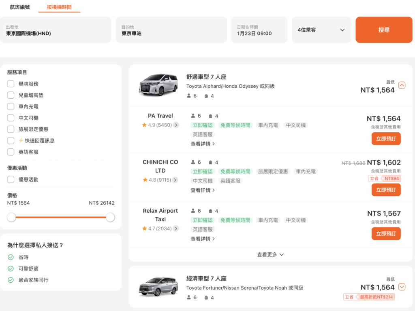Image resolution: width=415 pixels, height=311 pixels.
Task: Click the Toyota Alphard vehicle thumbnail
Action: (158, 84)
